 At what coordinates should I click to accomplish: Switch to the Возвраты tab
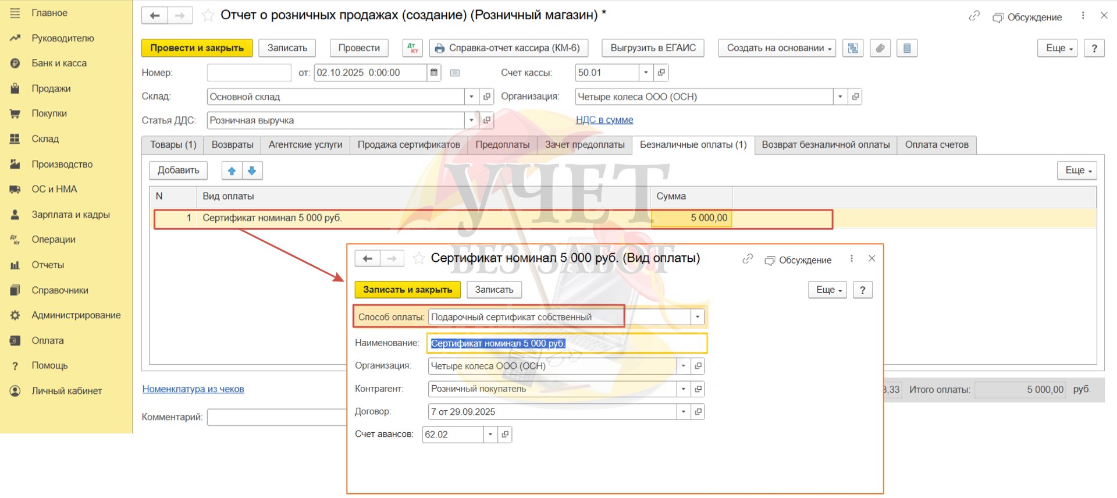tap(233, 145)
